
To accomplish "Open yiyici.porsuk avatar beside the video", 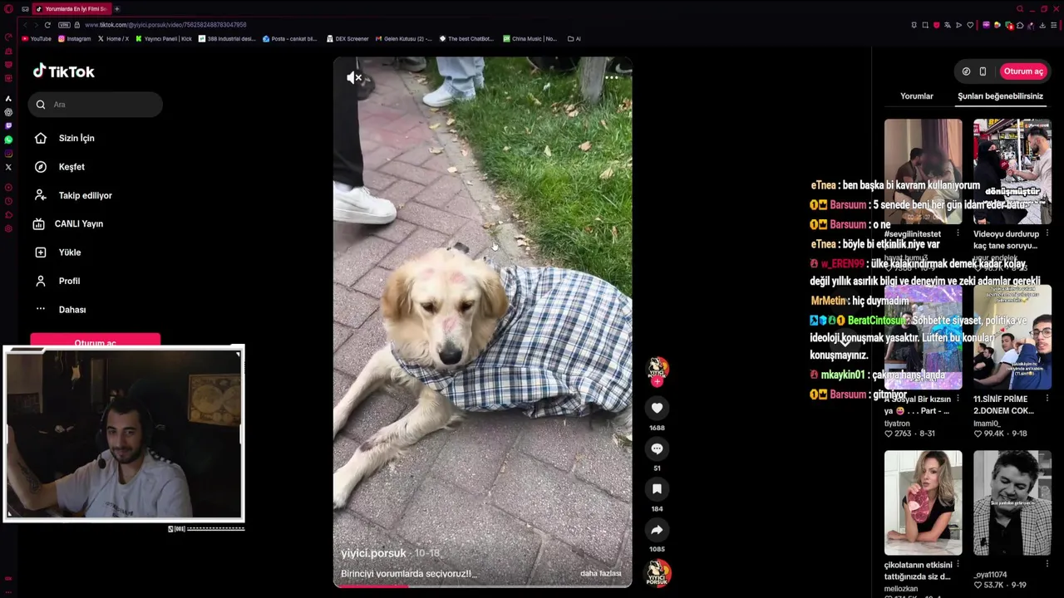I will (658, 368).
